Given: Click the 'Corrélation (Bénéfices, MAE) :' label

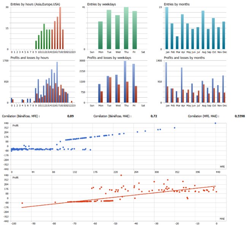Looking at the screenshot, I should pos(113,116).
